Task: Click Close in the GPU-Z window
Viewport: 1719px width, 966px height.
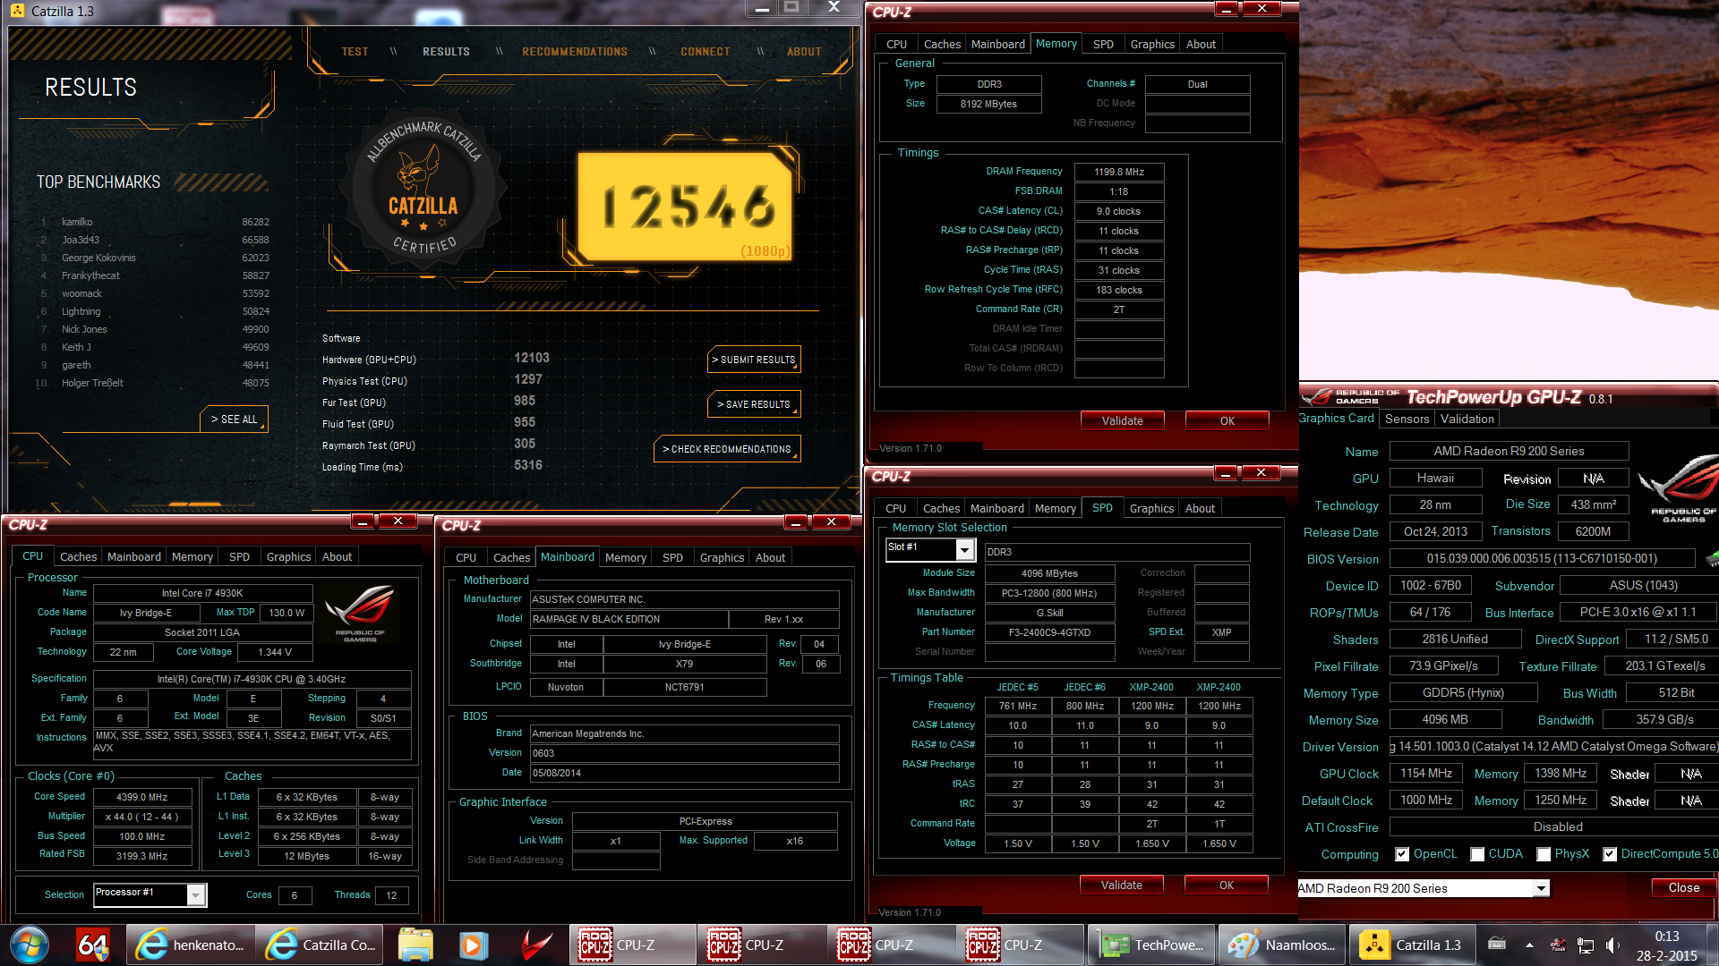Action: (x=1683, y=887)
